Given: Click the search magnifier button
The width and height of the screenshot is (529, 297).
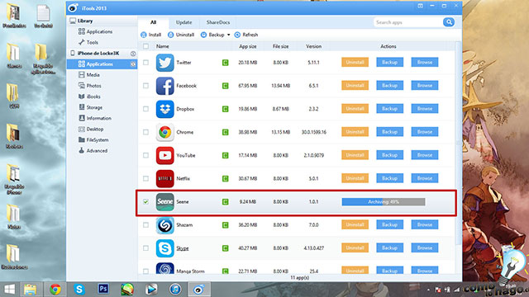Looking at the screenshot, I should click(449, 22).
